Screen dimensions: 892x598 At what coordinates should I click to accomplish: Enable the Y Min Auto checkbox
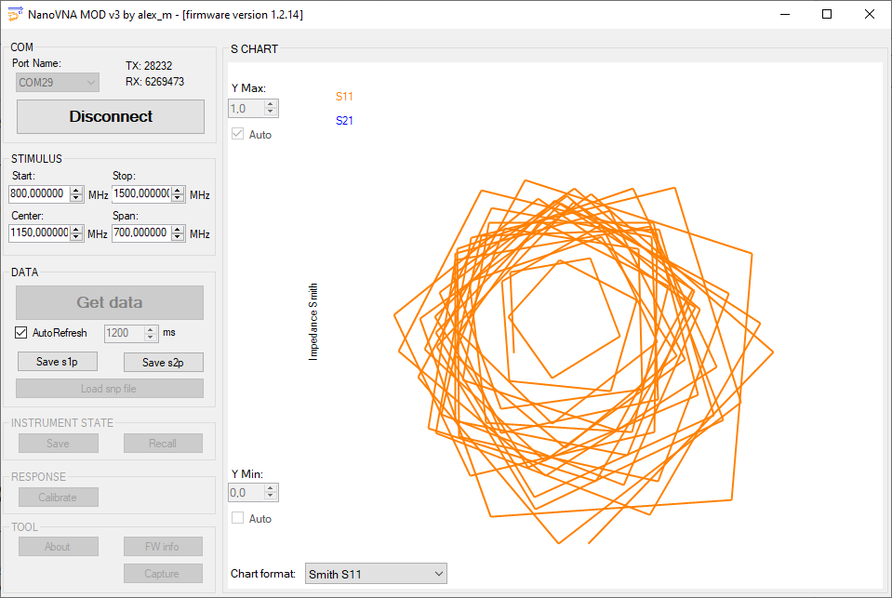(238, 518)
